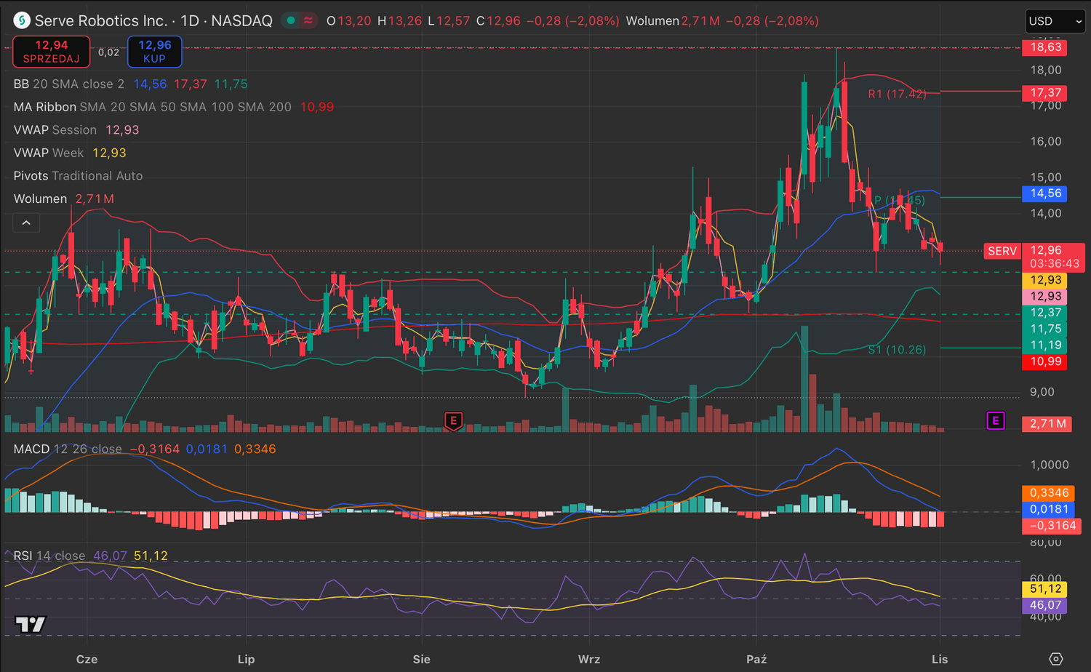1091x672 pixels.
Task: Click the Serve Robotics logo icon
Action: click(x=22, y=21)
